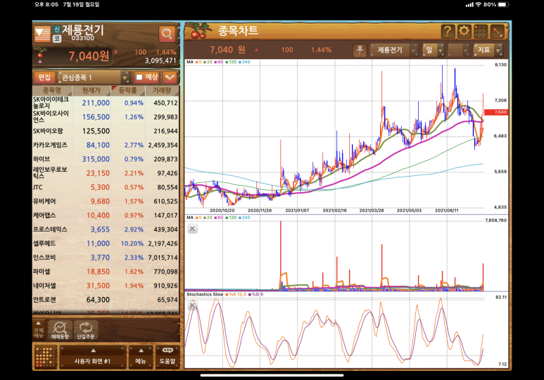Click the red 7,040 price marker on chart axis
This screenshot has height=380, width=544.
tap(496, 112)
